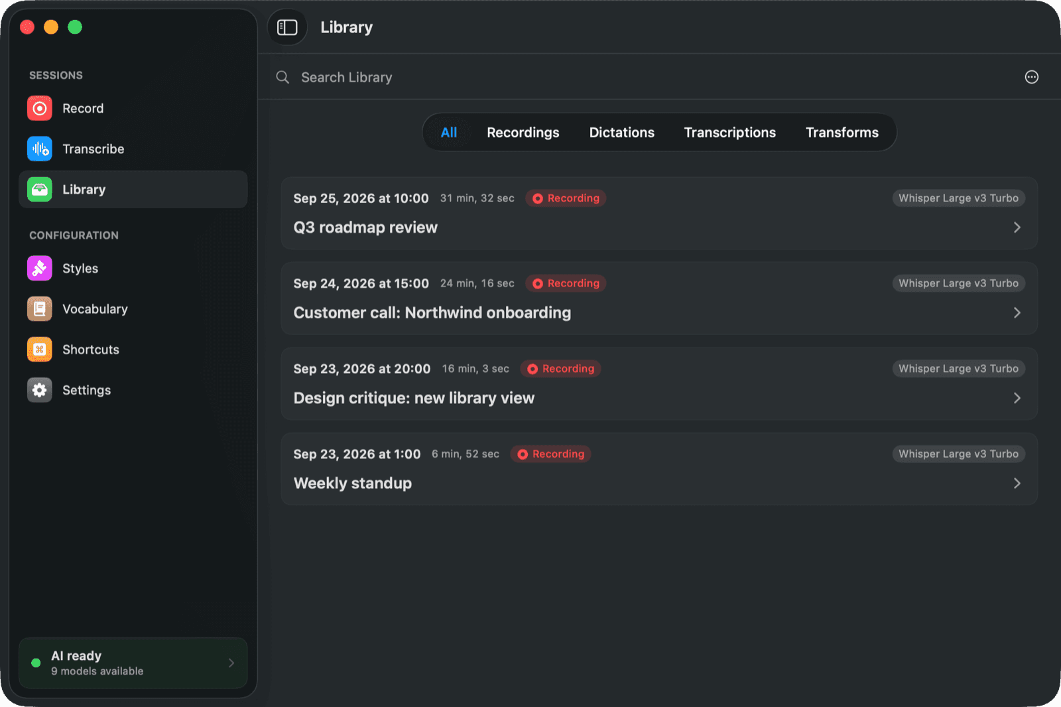Toggle the sidebar with the panel icon
The height and width of the screenshot is (707, 1061).
pyautogui.click(x=287, y=27)
